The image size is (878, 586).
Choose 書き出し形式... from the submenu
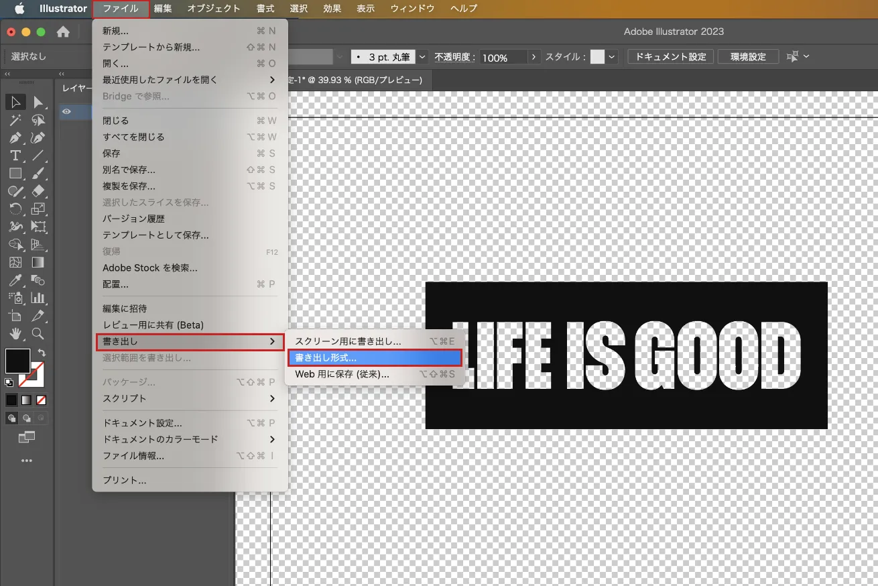point(375,357)
